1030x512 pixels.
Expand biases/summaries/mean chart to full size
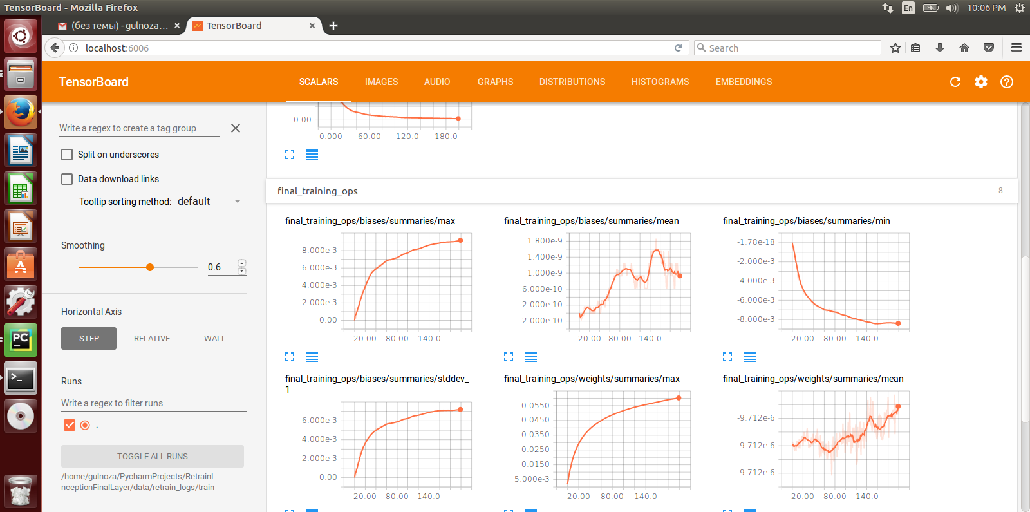pyautogui.click(x=509, y=357)
